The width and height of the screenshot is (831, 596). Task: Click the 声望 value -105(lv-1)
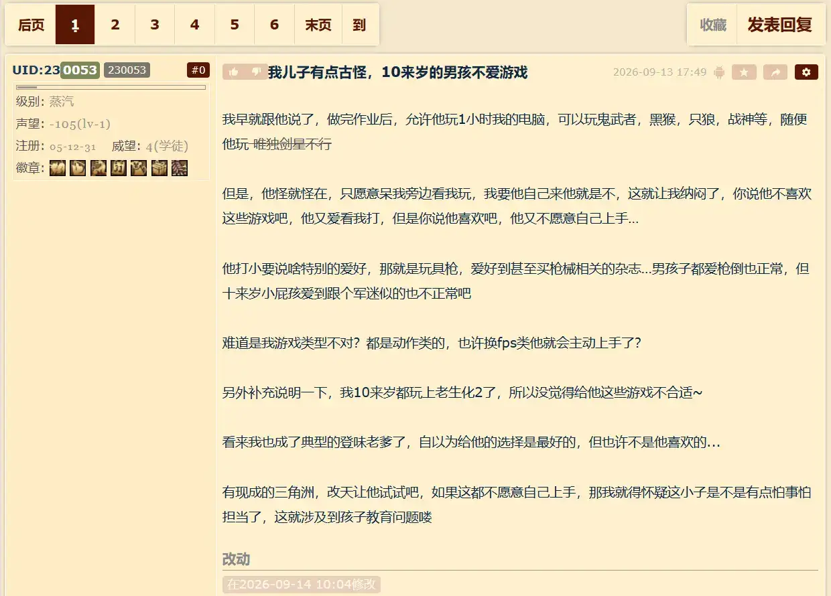[x=80, y=124]
